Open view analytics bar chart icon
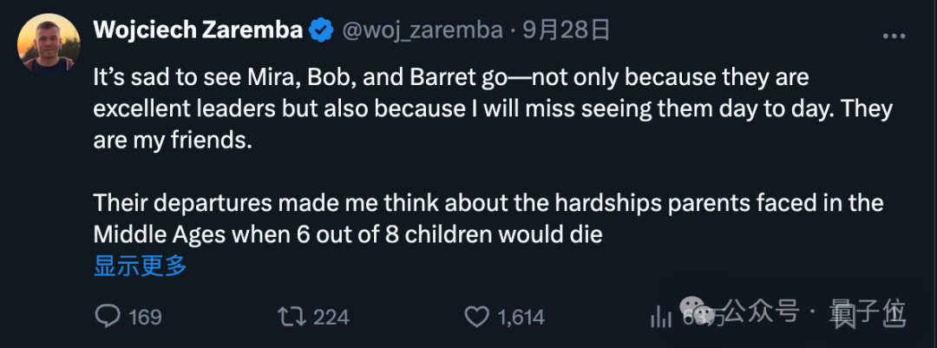This screenshot has height=348, width=937. (662, 317)
